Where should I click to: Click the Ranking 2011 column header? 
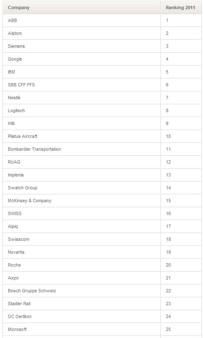pyautogui.click(x=181, y=7)
